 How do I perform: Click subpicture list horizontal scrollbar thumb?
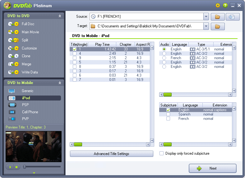(168, 144)
